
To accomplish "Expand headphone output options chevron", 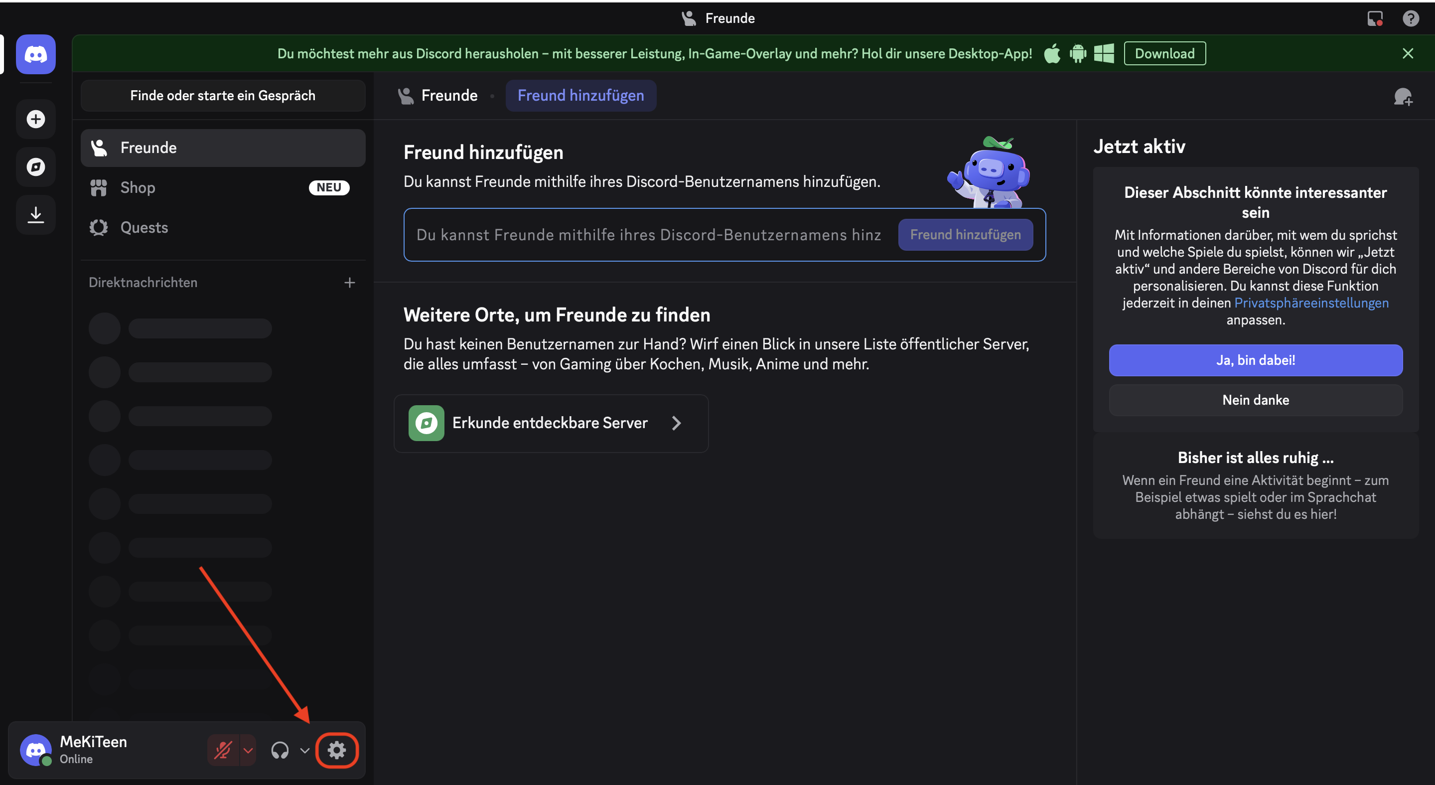I will click(305, 750).
